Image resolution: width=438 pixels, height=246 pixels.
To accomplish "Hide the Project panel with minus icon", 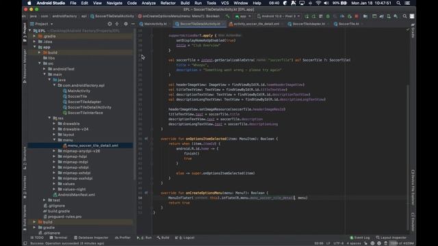I will [133, 24].
